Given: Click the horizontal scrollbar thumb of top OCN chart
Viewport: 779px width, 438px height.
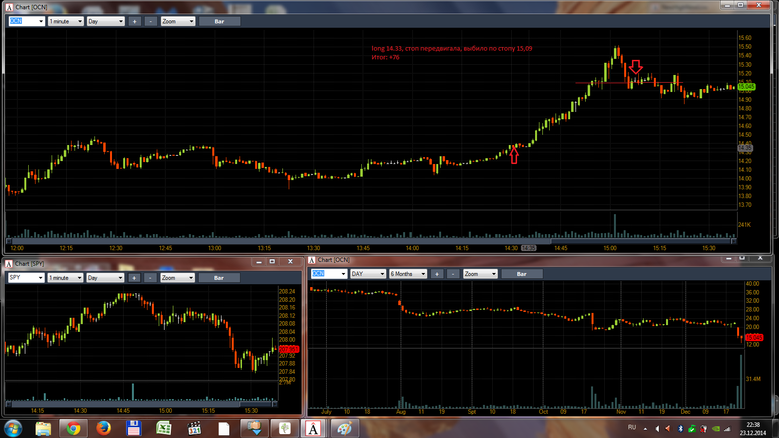Looking at the screenshot, I should (x=641, y=241).
